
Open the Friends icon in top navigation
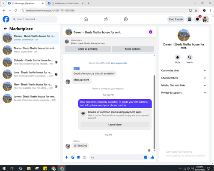coord(106,19)
